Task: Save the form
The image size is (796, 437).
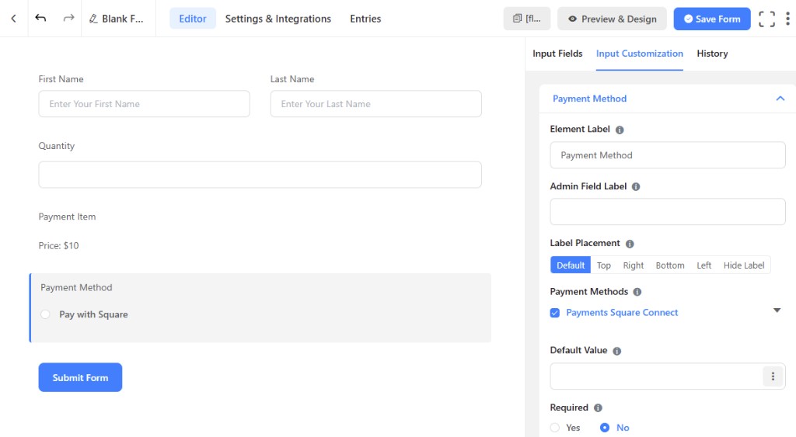Action: (712, 19)
